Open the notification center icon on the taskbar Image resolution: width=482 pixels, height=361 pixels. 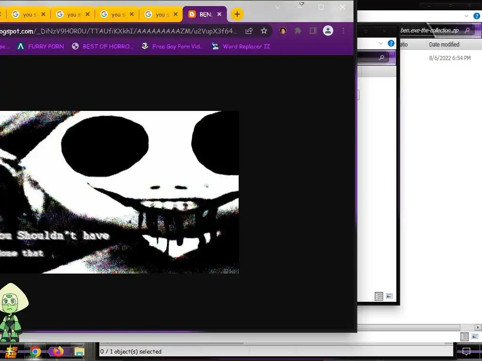click(466, 352)
